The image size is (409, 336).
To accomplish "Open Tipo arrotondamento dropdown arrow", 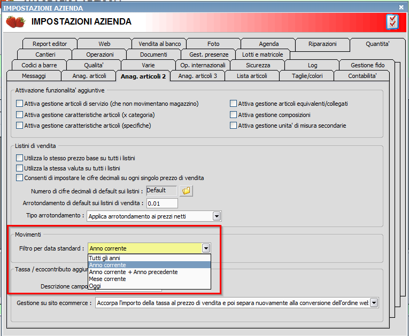I will pos(217,216).
